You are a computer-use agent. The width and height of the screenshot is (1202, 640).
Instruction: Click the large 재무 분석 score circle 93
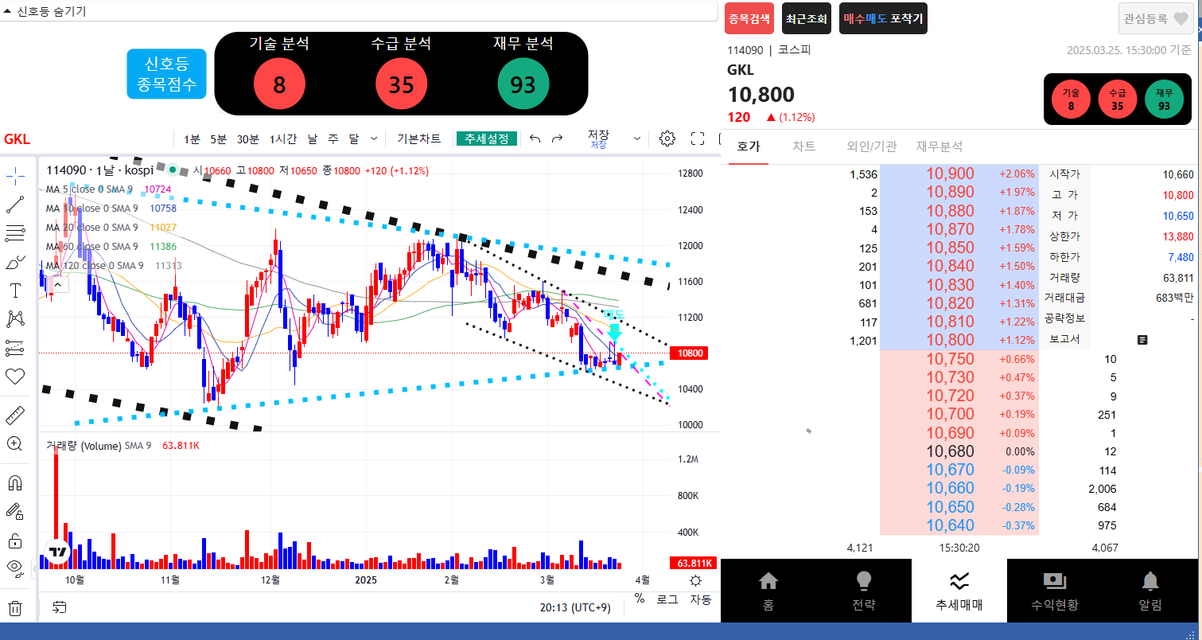[x=523, y=84]
